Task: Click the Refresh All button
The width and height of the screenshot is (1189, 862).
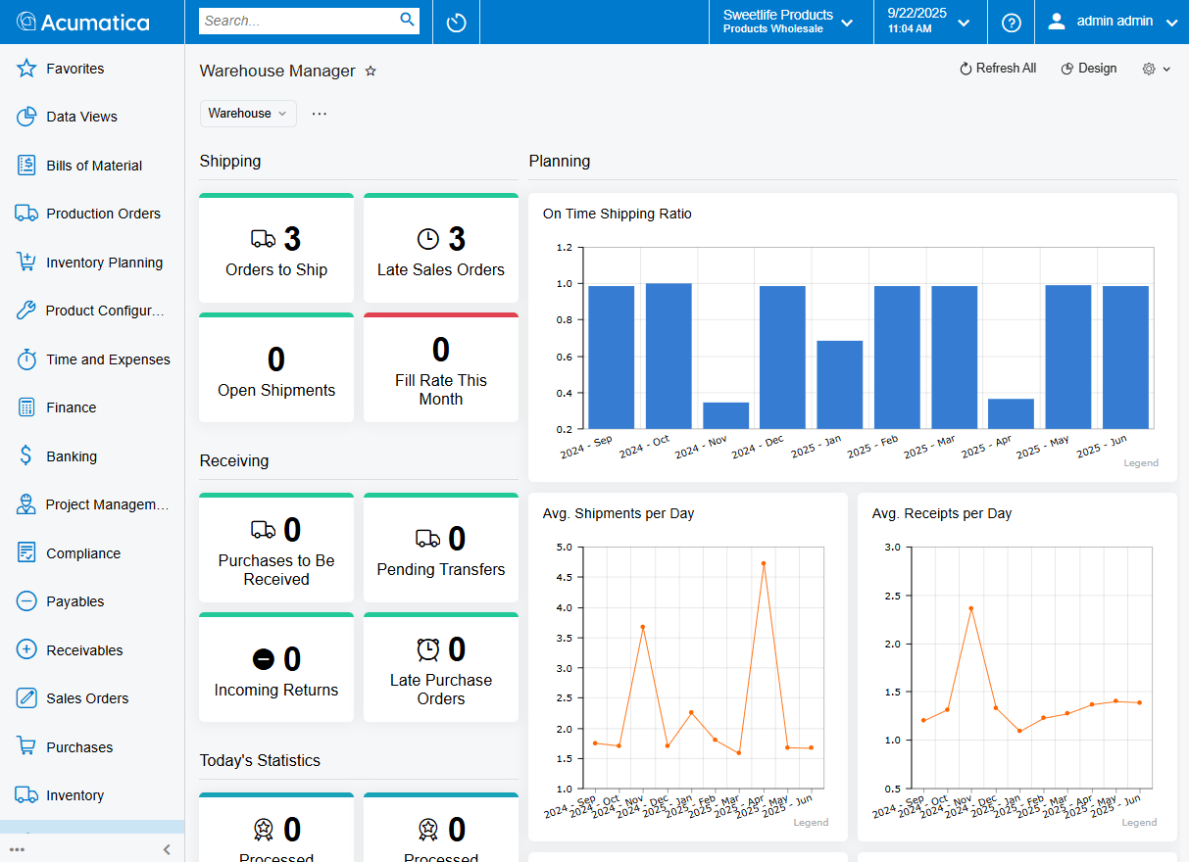Action: (998, 69)
